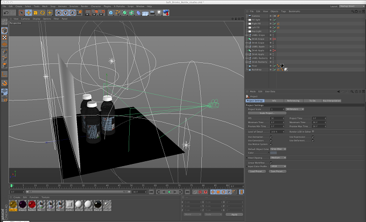Click the magnet Snap icon in the left sidebar
Image resolution: width=366 pixels, height=222 pixels.
[x=4, y=83]
